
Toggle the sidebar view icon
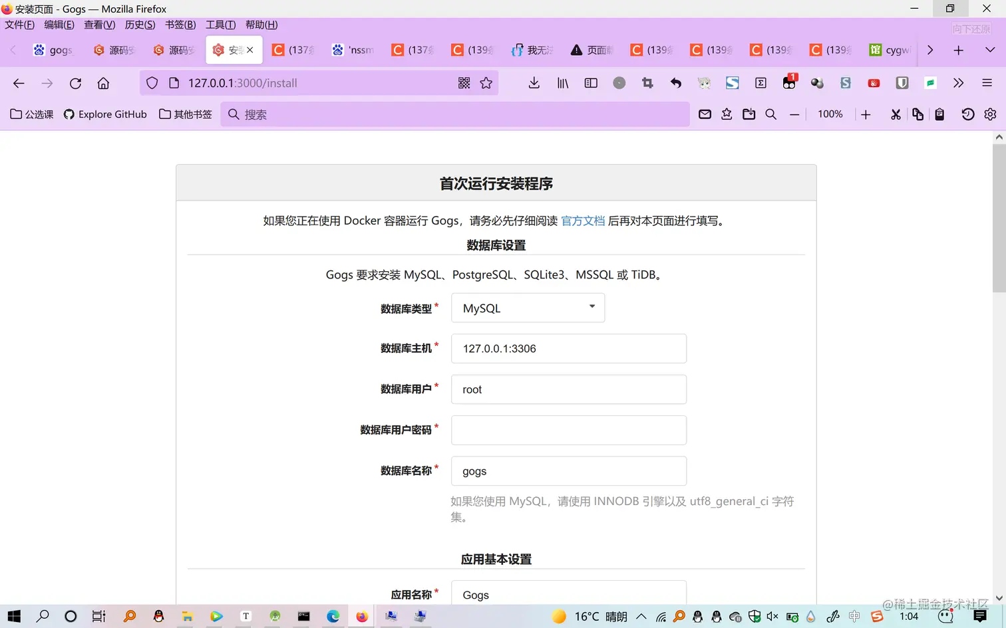tap(591, 83)
